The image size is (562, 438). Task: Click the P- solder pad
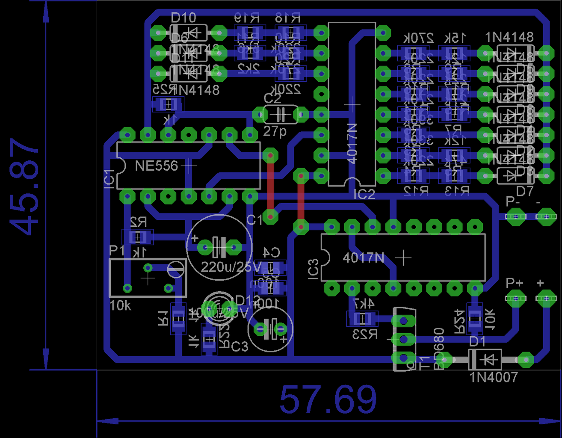click(515, 216)
